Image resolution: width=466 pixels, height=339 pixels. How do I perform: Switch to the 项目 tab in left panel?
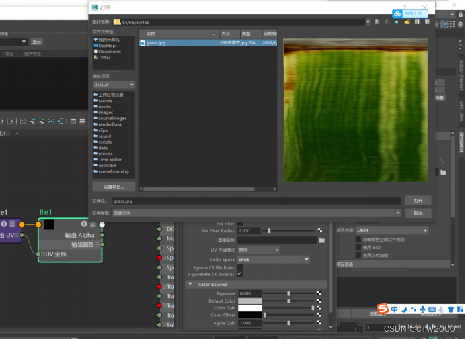pos(9,54)
